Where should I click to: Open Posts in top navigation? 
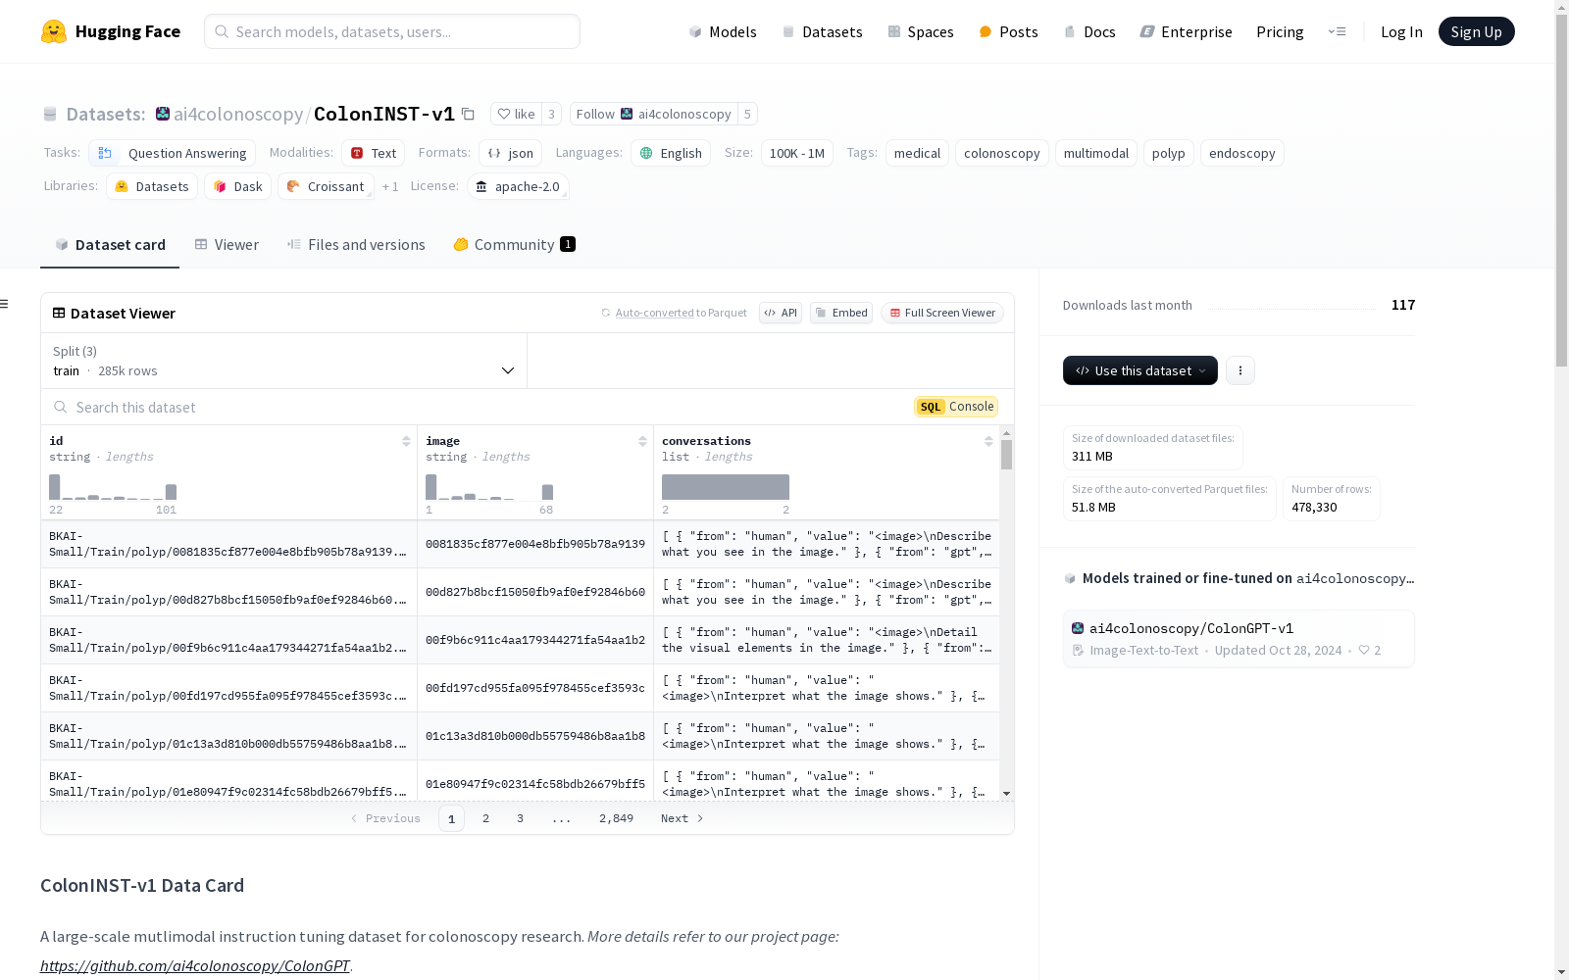pyautogui.click(x=1008, y=31)
